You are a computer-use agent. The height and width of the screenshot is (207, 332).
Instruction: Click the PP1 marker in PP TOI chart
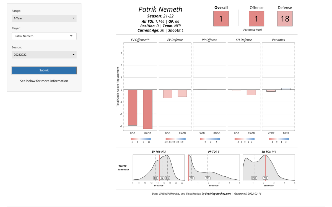point(208,178)
